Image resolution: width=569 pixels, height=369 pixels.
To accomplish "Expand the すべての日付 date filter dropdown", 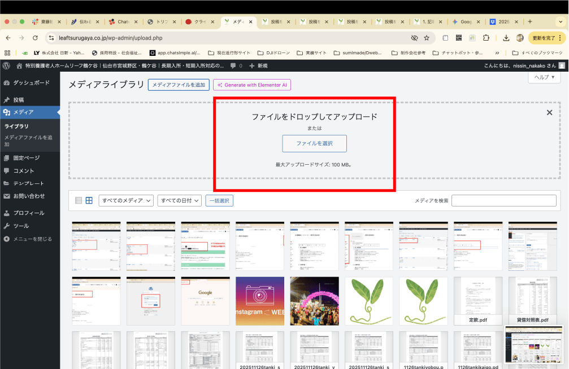I will point(180,200).
